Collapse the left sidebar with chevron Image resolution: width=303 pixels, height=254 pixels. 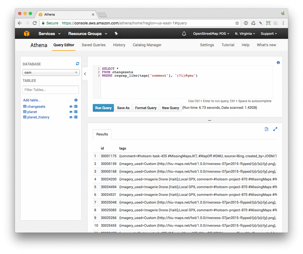[85, 74]
